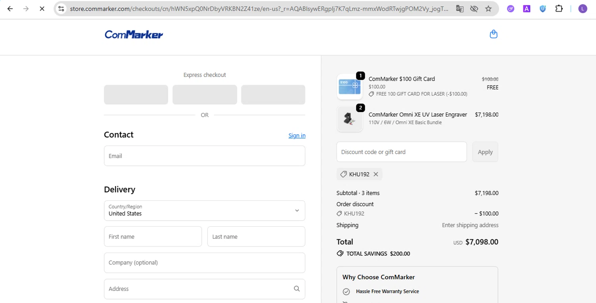Focus the Last name field

(x=256, y=237)
